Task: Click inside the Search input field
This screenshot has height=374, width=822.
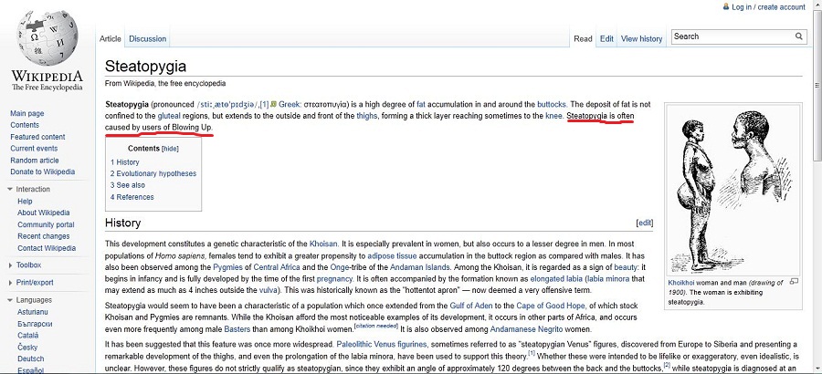Action: (731, 37)
